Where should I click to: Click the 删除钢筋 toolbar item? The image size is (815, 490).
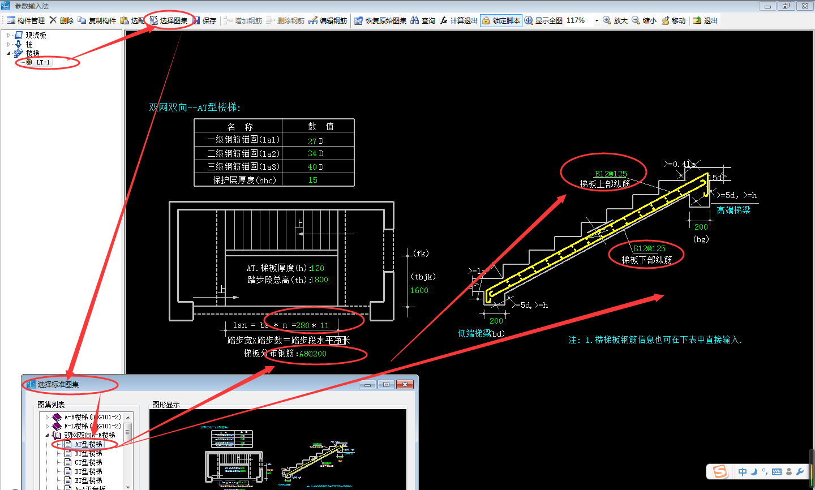(x=285, y=20)
